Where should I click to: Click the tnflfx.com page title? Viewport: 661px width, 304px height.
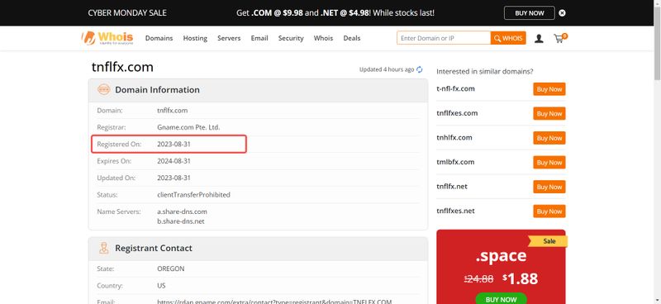coord(122,68)
